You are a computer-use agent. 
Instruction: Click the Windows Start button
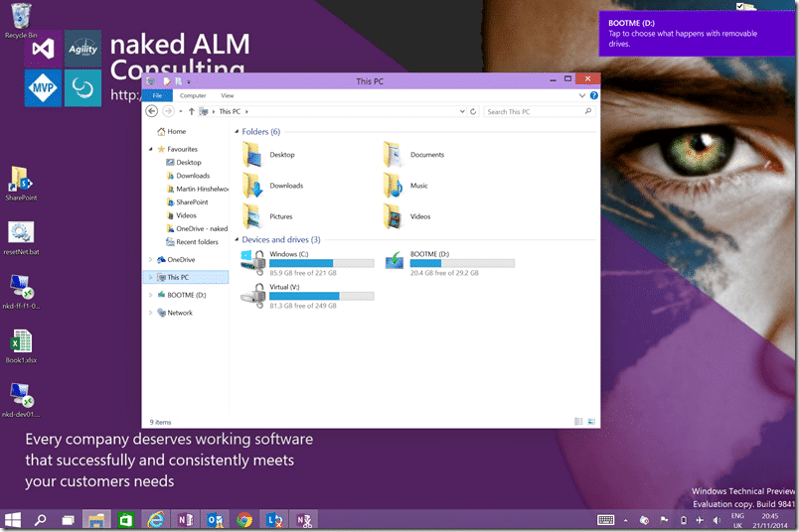coord(13,520)
